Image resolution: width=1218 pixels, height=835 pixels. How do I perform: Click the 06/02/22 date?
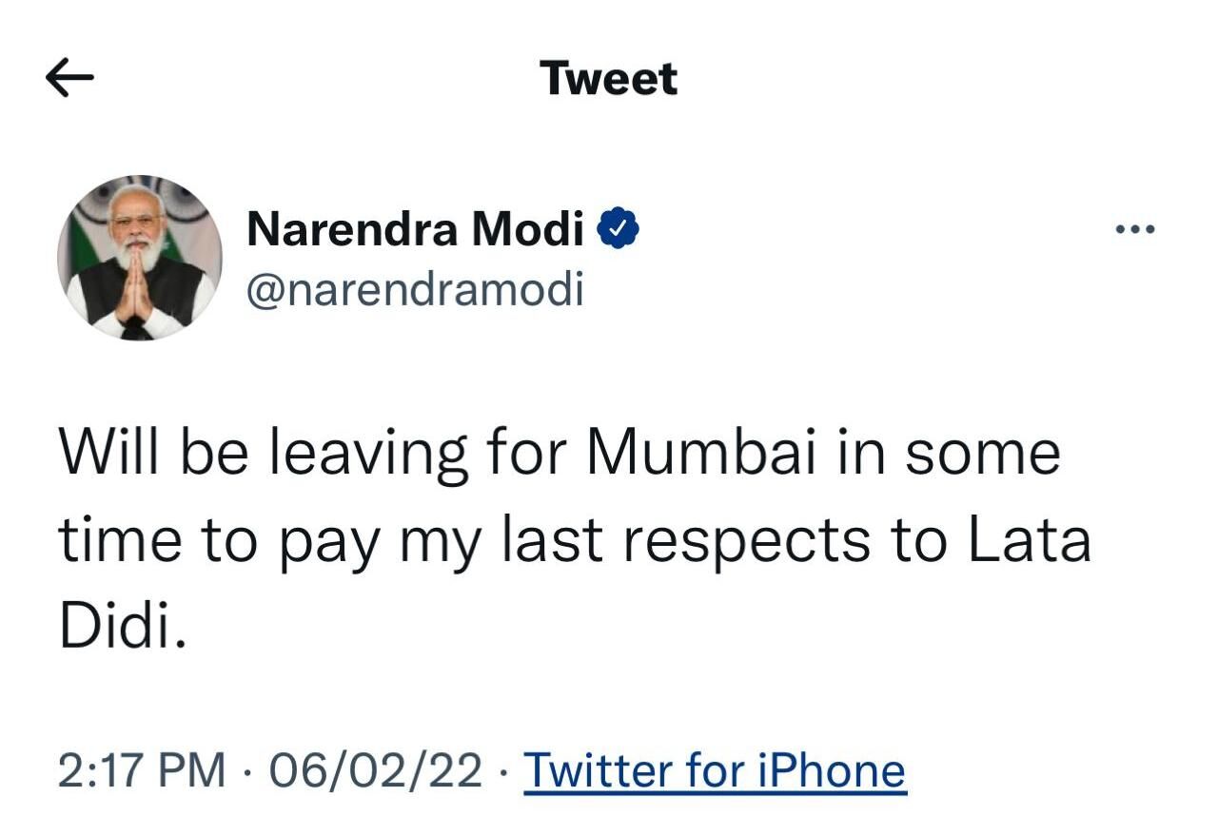(376, 769)
